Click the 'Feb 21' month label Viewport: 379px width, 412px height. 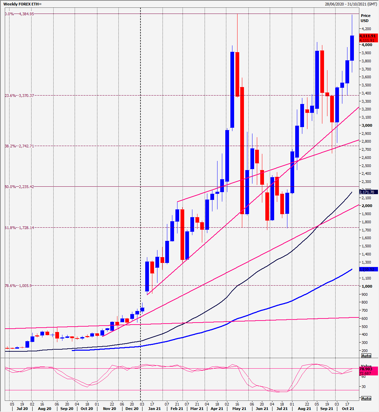pyautogui.click(x=176, y=409)
